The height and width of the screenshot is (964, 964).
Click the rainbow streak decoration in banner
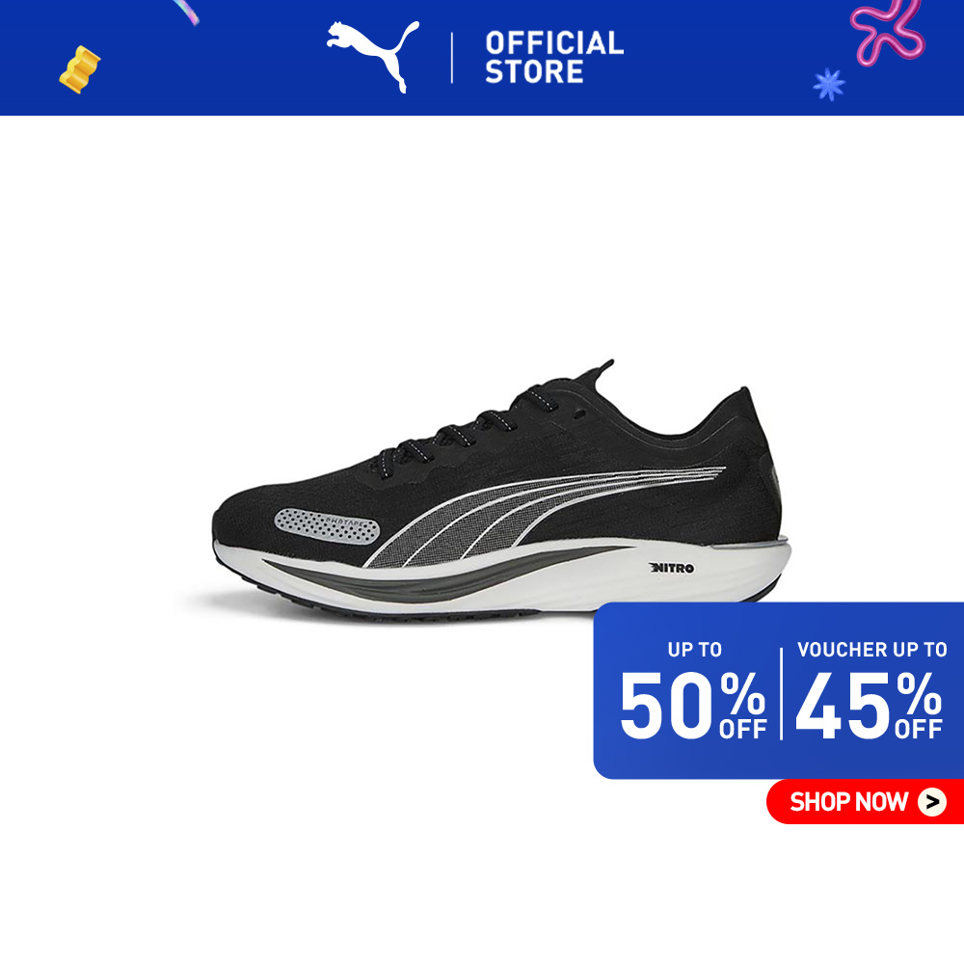tap(186, 12)
